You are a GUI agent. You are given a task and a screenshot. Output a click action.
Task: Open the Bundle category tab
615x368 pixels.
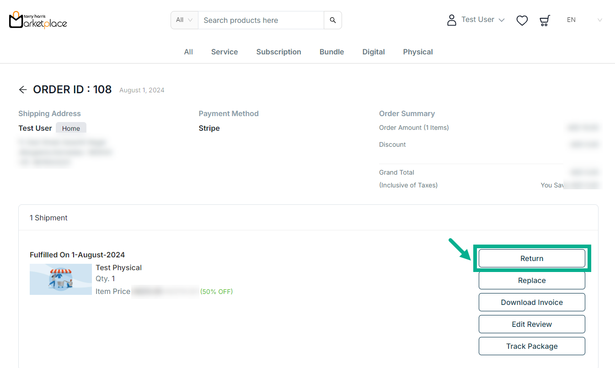pos(332,52)
